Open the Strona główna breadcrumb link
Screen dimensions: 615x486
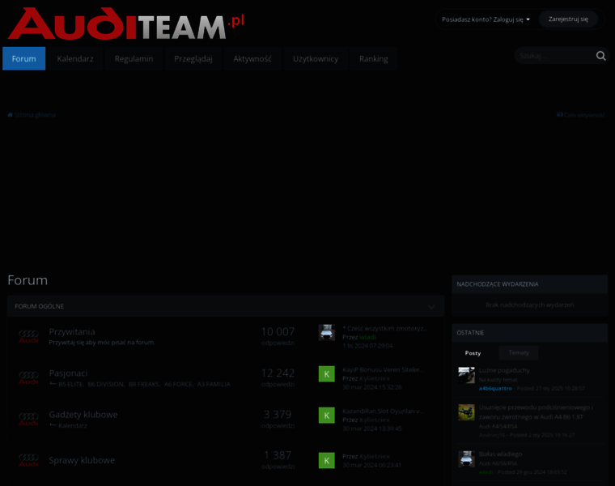pyautogui.click(x=35, y=115)
